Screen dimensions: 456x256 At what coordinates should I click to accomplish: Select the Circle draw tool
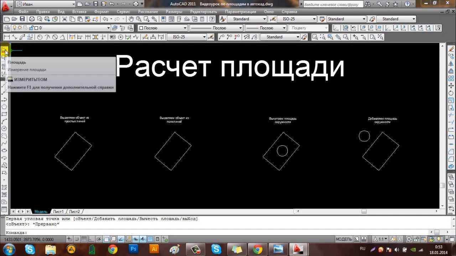4,128
